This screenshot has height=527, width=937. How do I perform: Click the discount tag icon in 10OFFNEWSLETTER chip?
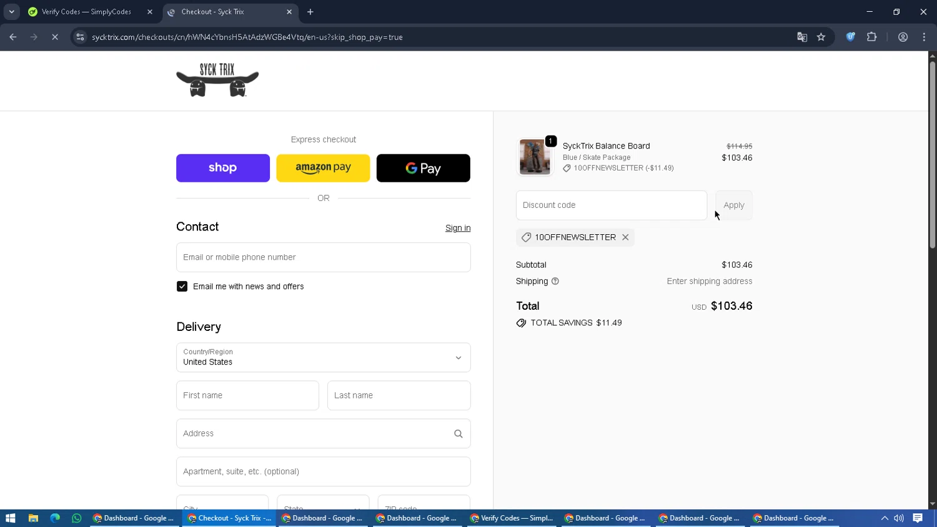(x=526, y=237)
